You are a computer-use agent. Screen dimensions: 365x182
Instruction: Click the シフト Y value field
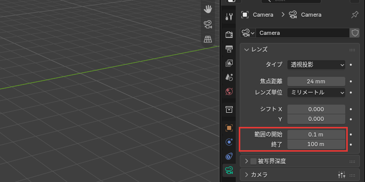coord(316,119)
